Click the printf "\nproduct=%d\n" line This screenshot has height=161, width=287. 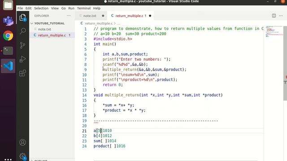click(x=140, y=80)
